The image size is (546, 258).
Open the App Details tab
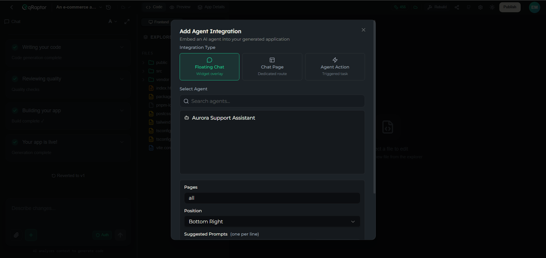[211, 7]
